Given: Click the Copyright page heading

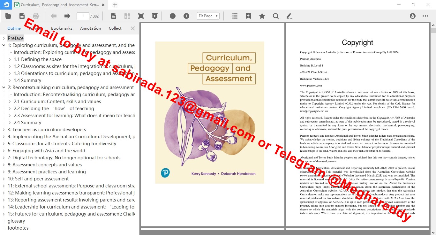Looking at the screenshot, I should click(357, 42).
